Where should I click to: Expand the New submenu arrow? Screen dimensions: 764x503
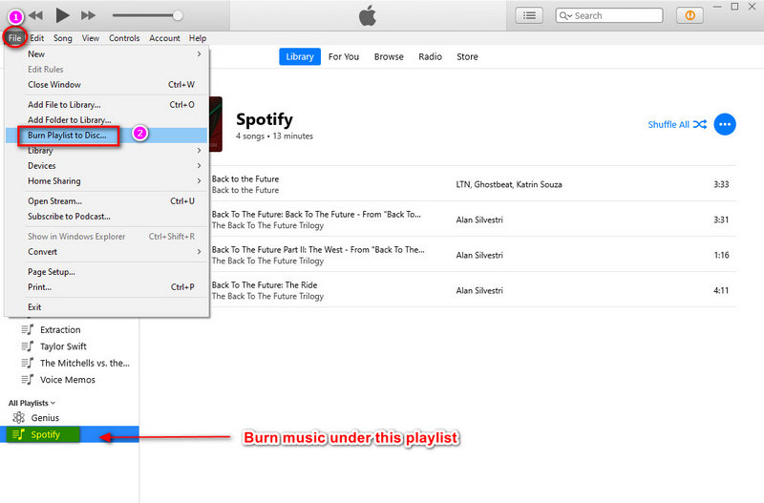(x=199, y=54)
